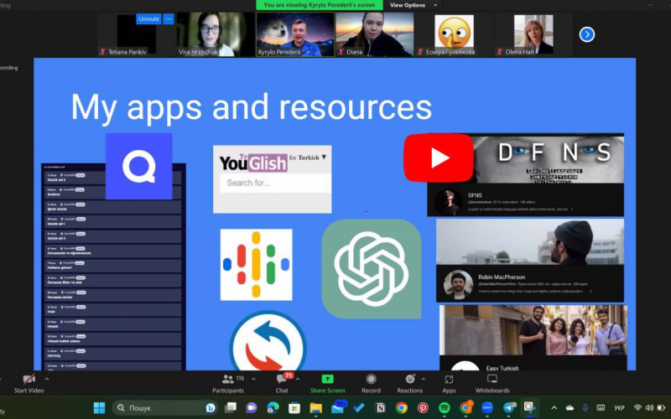Open Microsoft Store from the taskbar
671x419 pixels.
294,408
